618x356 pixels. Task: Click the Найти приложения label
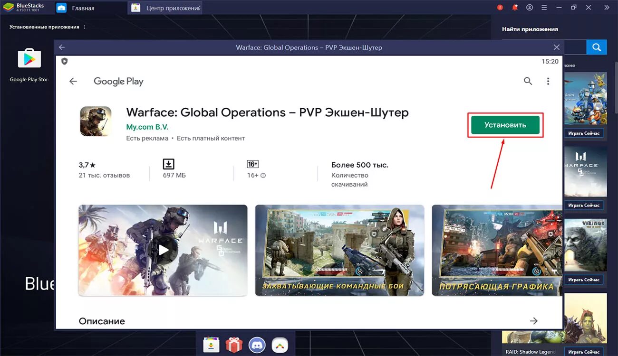point(530,29)
